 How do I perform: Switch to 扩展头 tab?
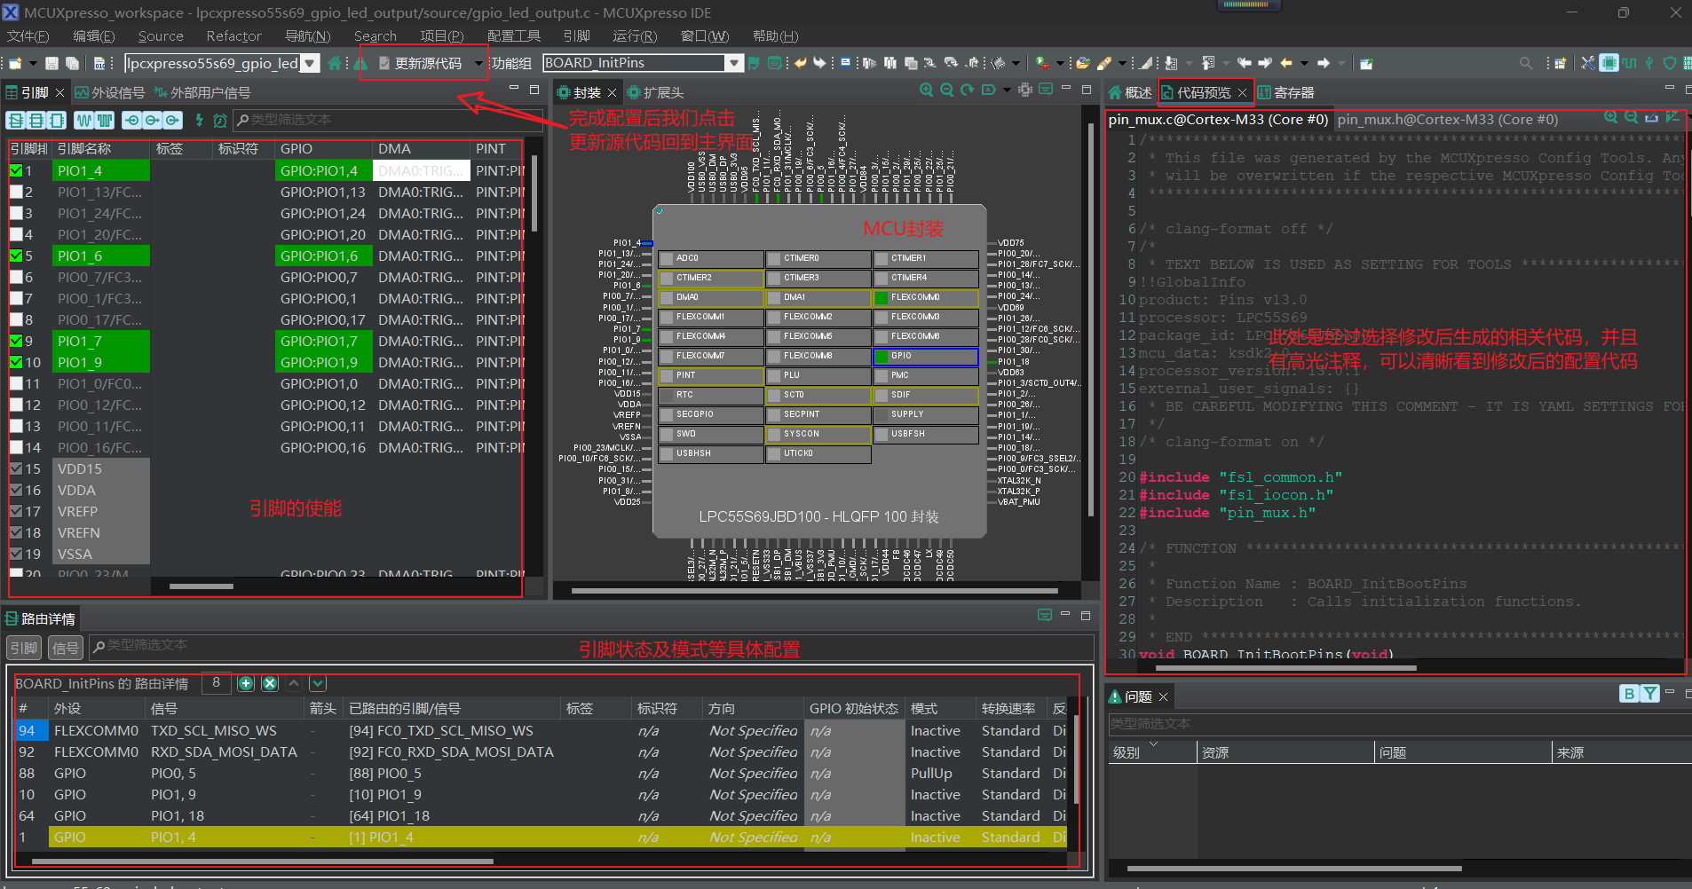[x=655, y=92]
